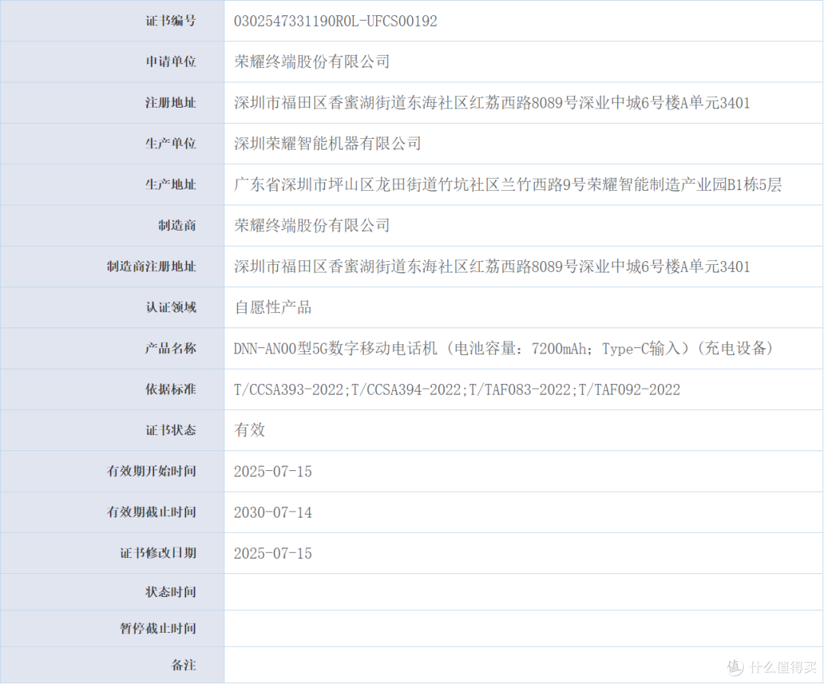
Task: Click 2025-07-15 in the 有效期开始时间 row
Action: point(272,472)
